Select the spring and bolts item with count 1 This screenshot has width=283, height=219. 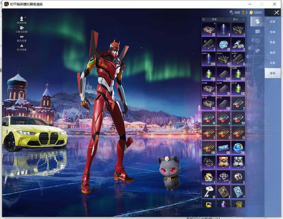pyautogui.click(x=209, y=44)
